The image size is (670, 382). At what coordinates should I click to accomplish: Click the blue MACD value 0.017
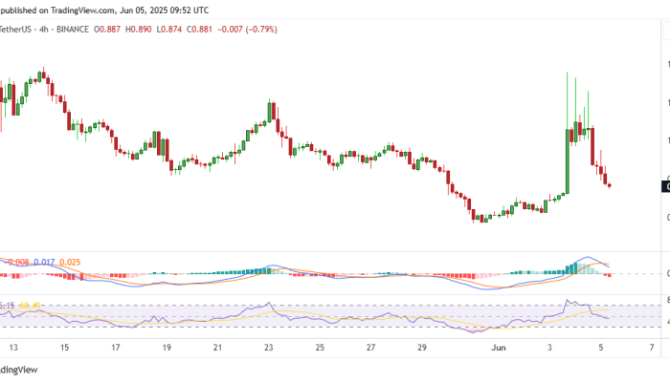click(x=43, y=262)
